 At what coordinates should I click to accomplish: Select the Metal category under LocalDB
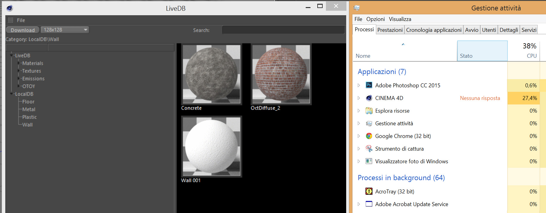point(29,109)
